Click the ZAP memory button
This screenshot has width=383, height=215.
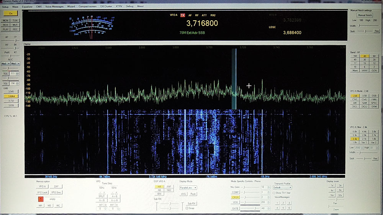(x=56, y=186)
